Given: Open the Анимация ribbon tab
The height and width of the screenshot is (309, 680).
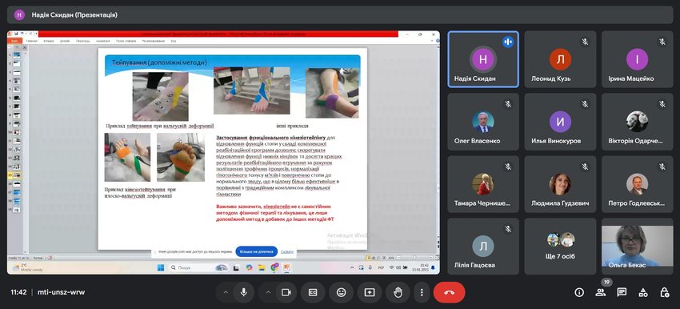Looking at the screenshot, I should (x=103, y=41).
